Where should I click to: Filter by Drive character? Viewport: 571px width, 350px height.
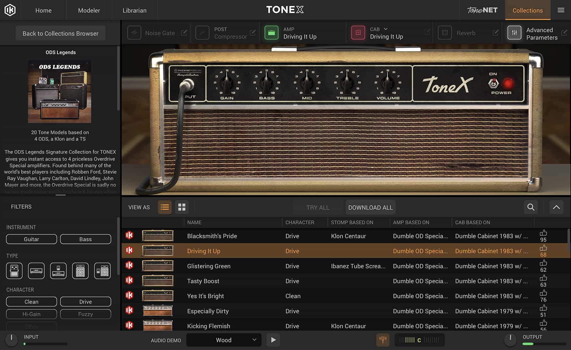point(85,302)
